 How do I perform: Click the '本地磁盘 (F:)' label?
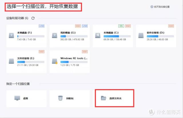(x=25, y=33)
